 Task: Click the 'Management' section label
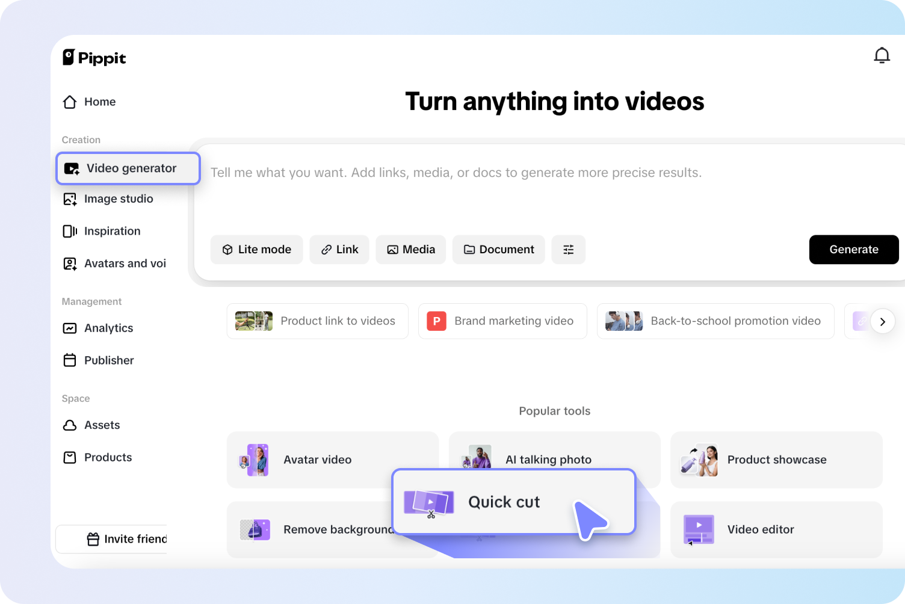(x=91, y=301)
